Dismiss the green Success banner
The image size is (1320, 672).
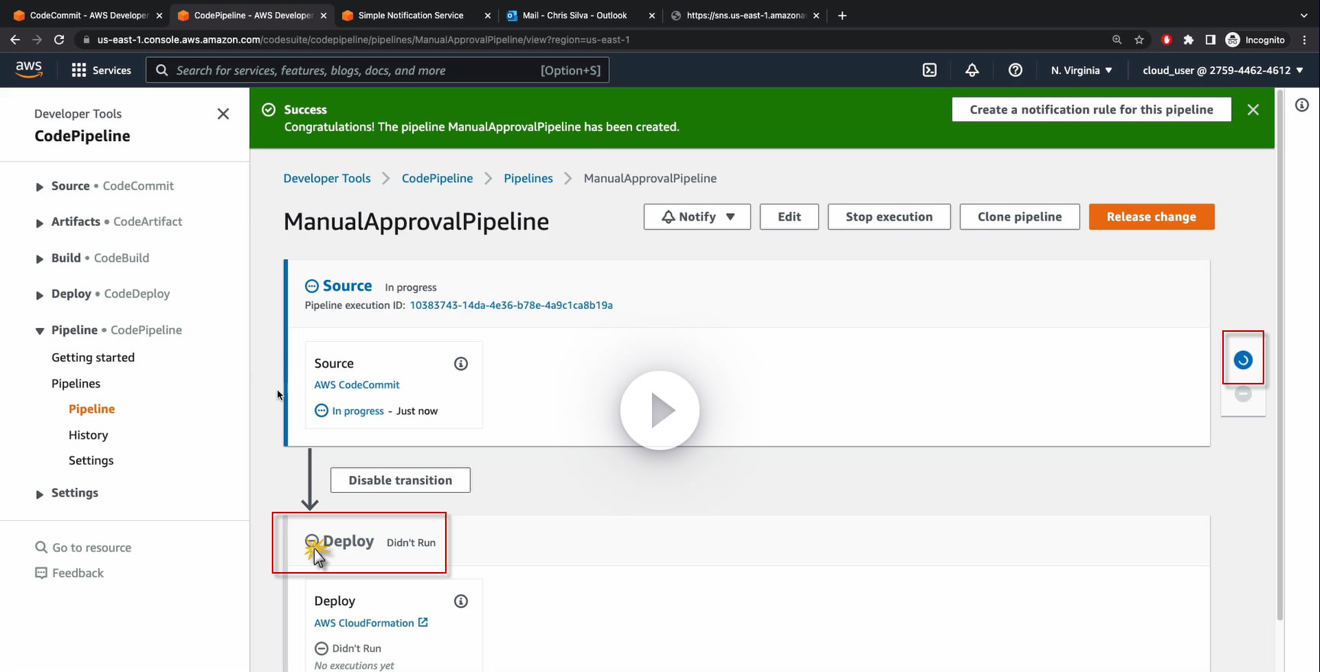pos(1253,110)
